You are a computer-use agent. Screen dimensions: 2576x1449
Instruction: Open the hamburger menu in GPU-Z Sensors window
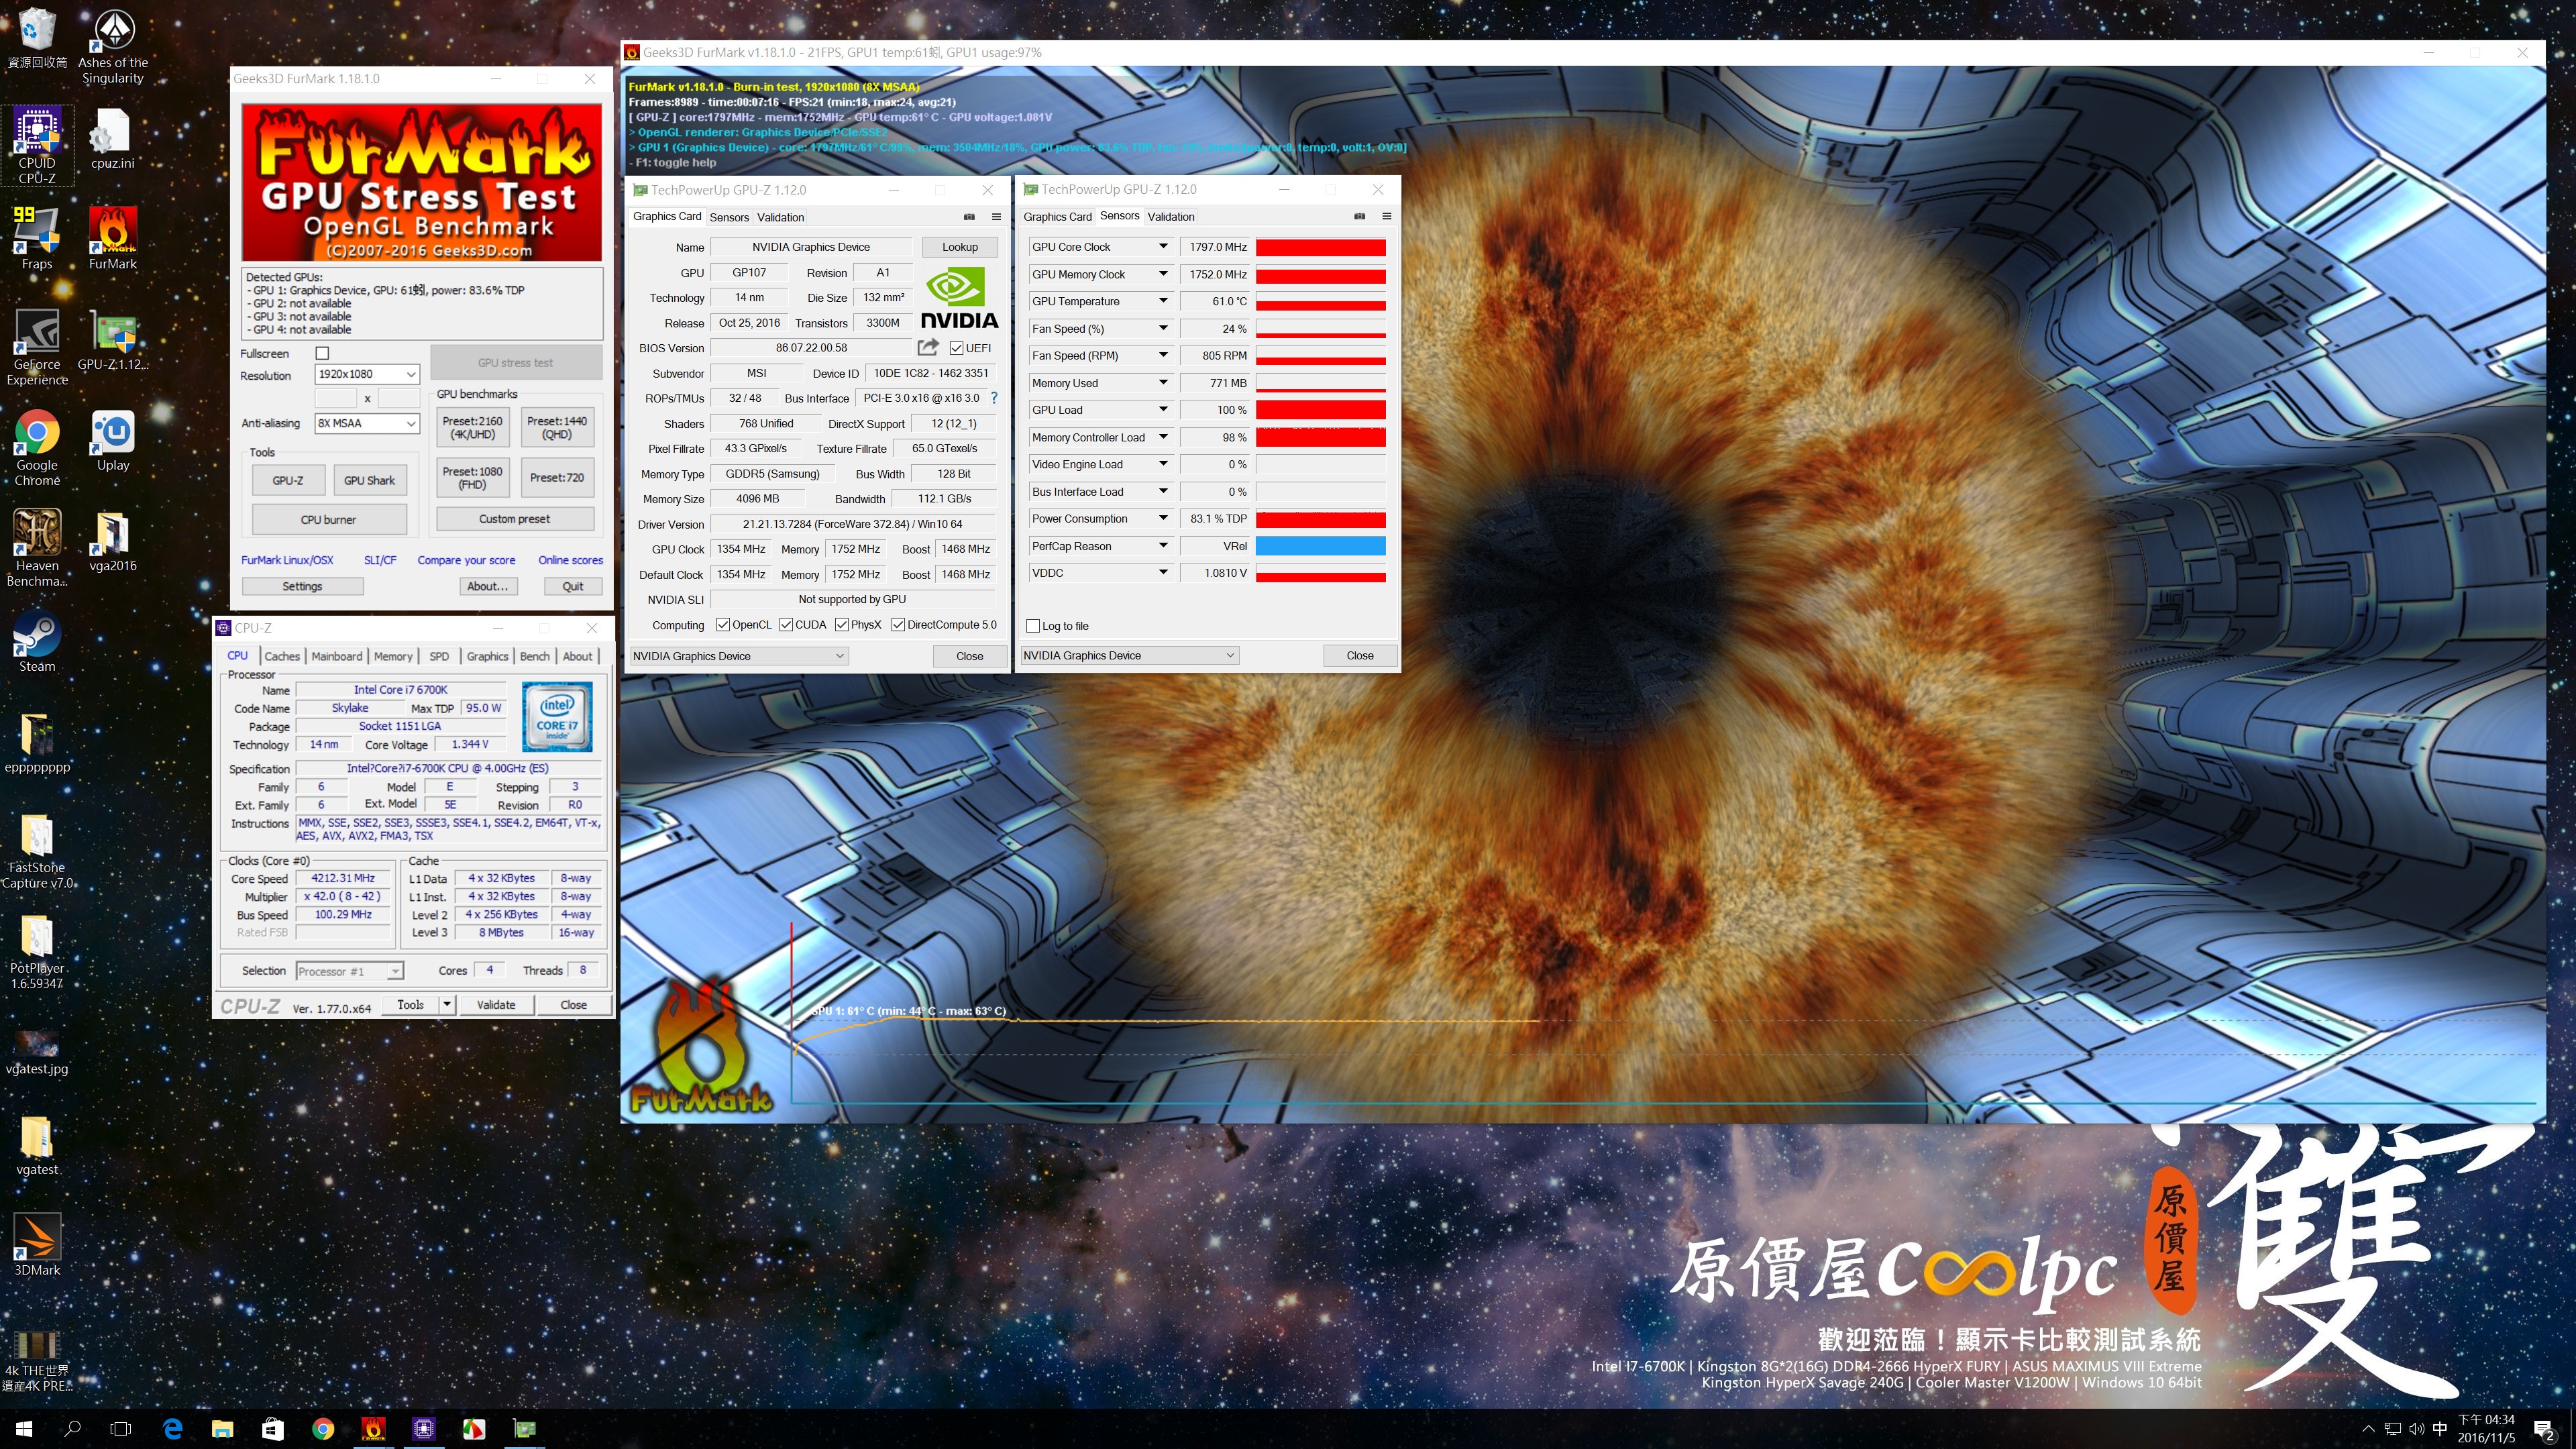(x=1386, y=216)
